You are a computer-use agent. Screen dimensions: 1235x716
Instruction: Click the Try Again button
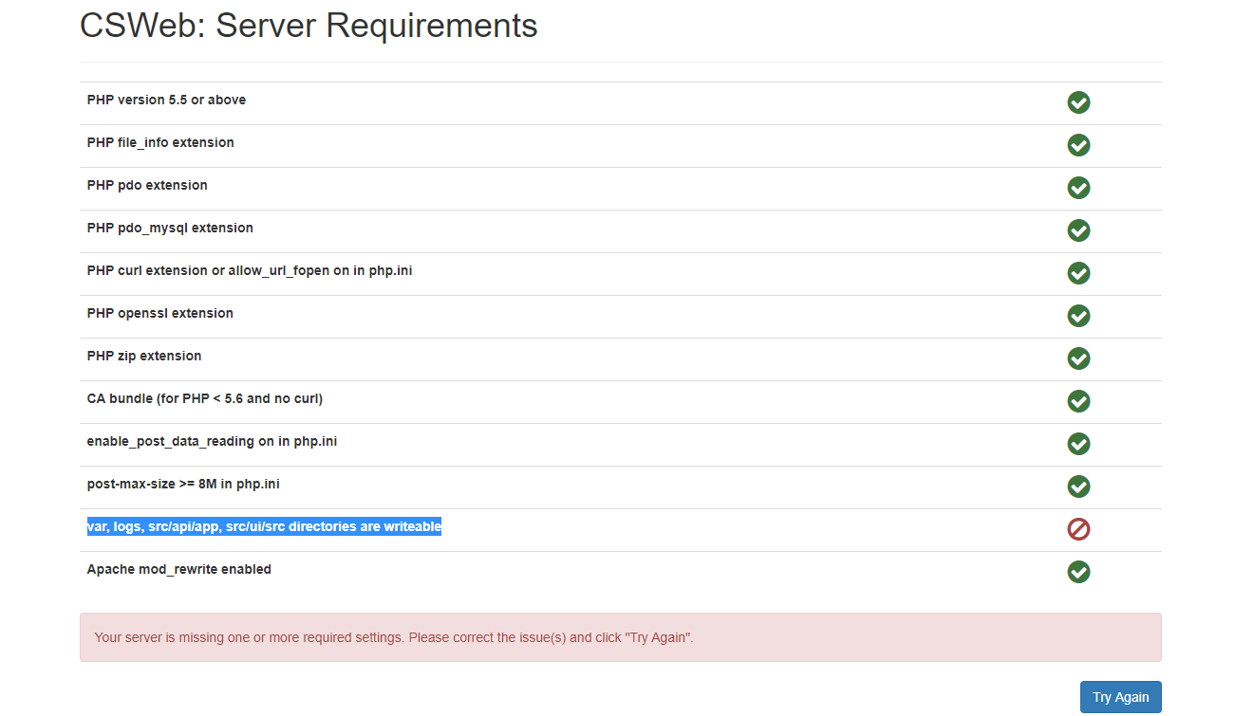pos(1120,697)
